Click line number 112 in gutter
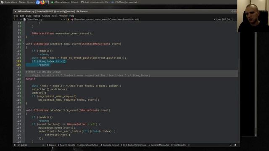This screenshot has height=151, width=269. tap(19, 86)
